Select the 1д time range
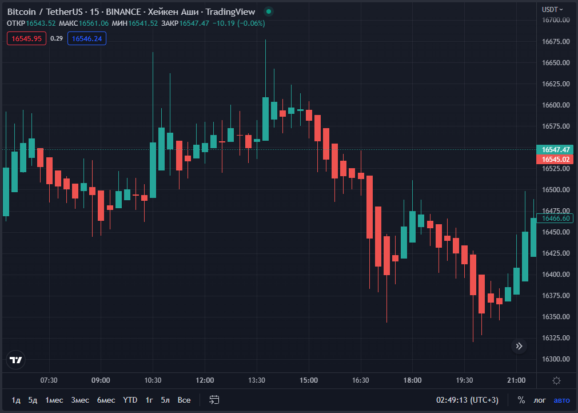The image size is (578, 413). (16, 400)
